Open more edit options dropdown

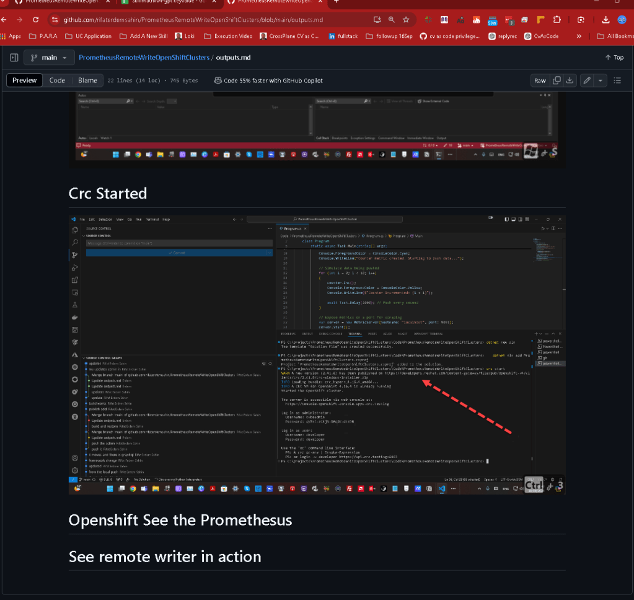[x=601, y=81]
